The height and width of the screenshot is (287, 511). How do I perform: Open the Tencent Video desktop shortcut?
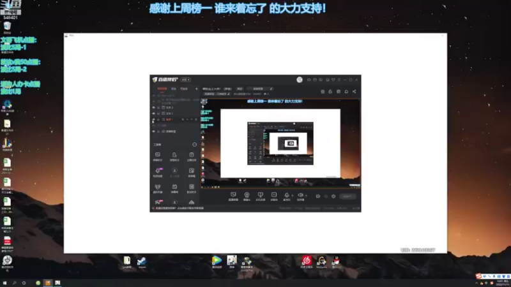tap(217, 262)
